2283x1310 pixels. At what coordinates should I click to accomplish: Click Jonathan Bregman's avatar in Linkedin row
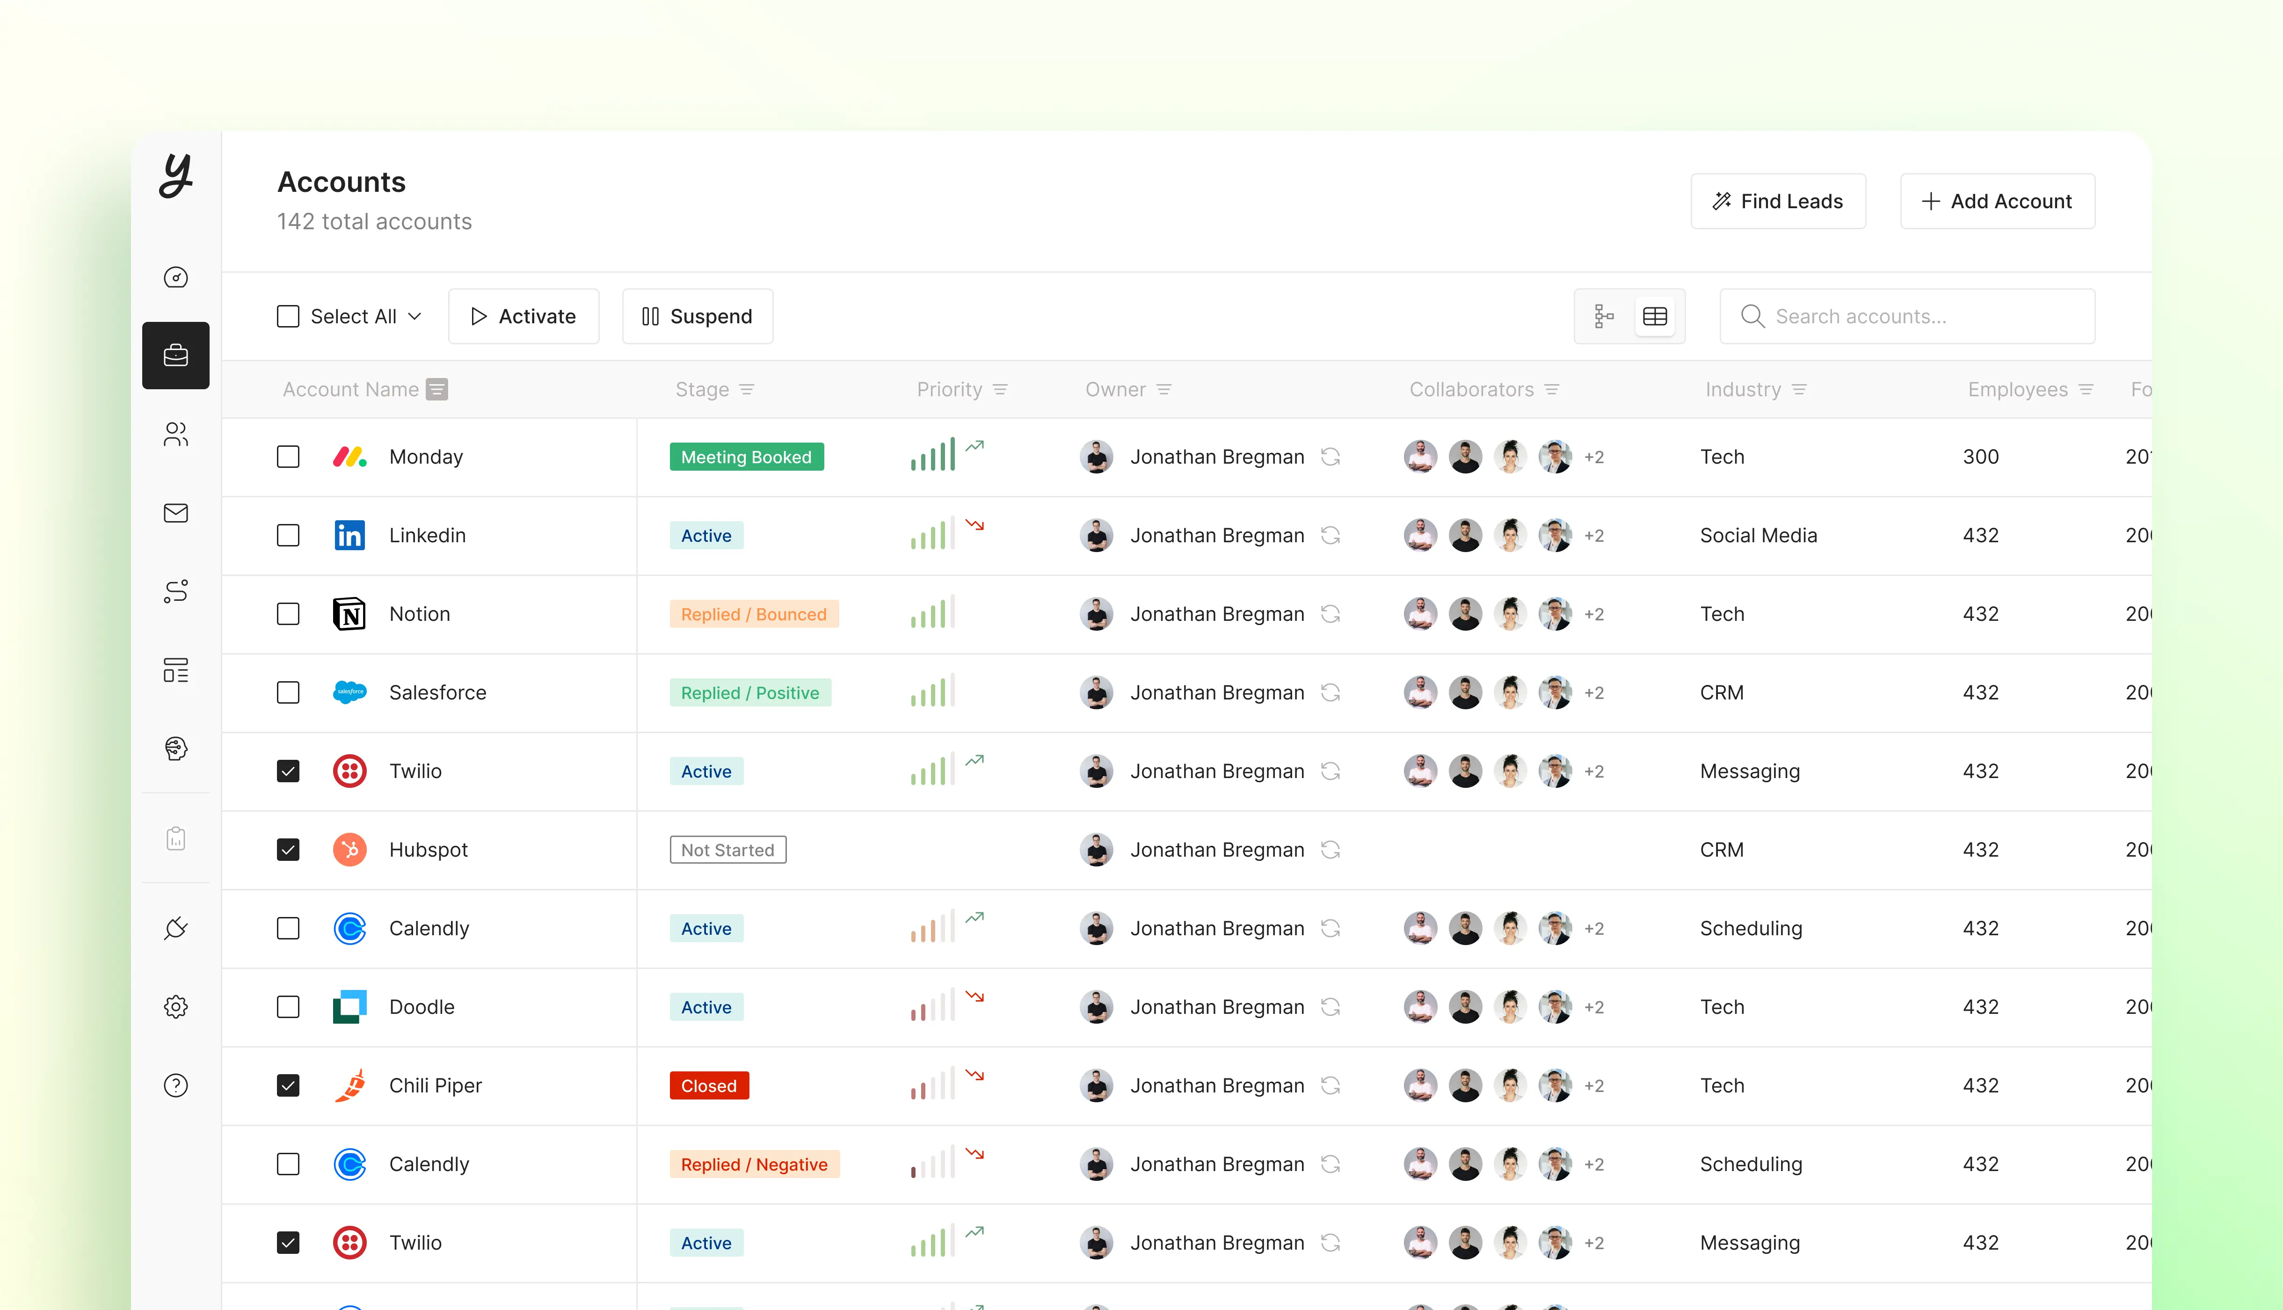click(1097, 535)
